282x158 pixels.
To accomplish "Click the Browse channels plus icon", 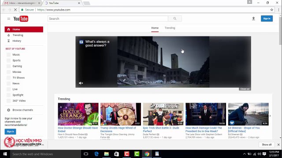I will [8, 110].
